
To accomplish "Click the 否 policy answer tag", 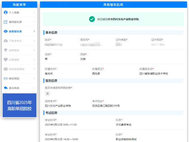I will click(47, 94).
